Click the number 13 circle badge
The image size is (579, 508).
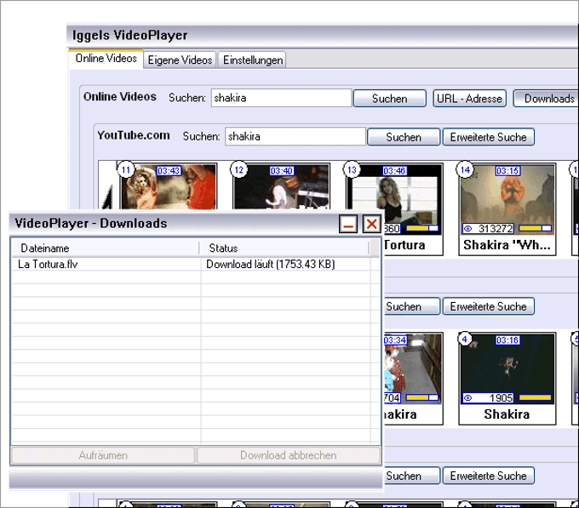tap(352, 169)
